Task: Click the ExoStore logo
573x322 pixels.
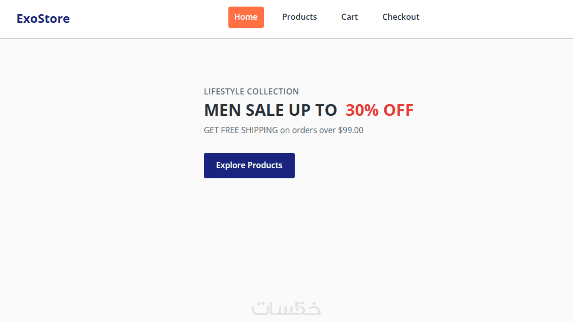Action: tap(43, 18)
